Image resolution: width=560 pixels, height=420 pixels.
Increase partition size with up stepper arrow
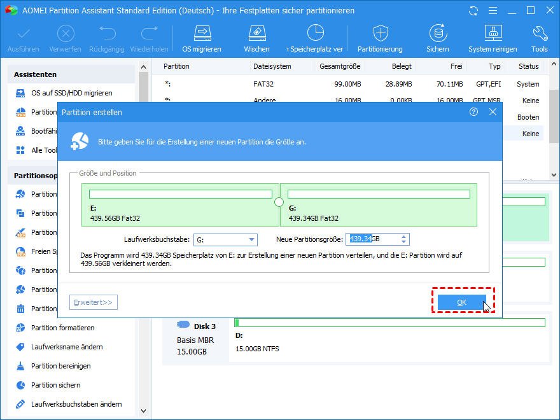(x=403, y=237)
